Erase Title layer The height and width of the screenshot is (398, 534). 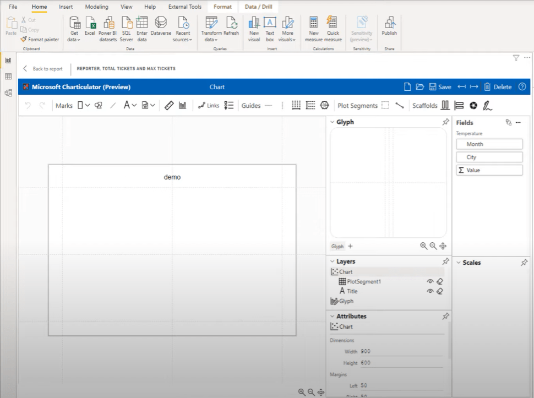click(440, 291)
